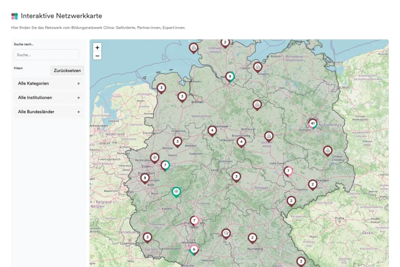Expand the Alle Institutionen dropdown
Screen dimensions: 400x267
[49, 98]
